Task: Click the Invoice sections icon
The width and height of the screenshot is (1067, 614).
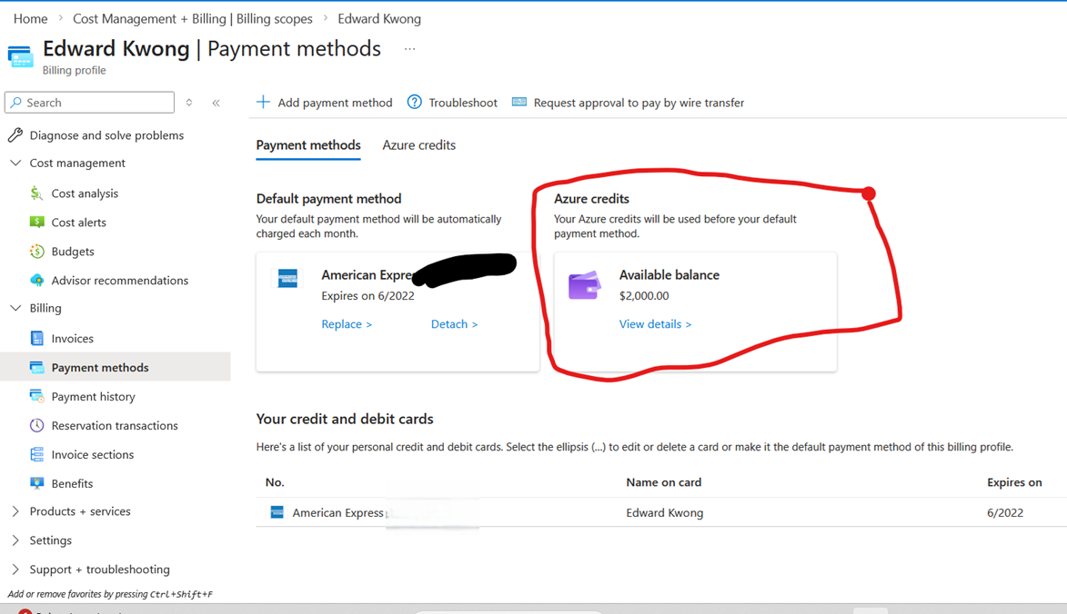Action: 36,454
